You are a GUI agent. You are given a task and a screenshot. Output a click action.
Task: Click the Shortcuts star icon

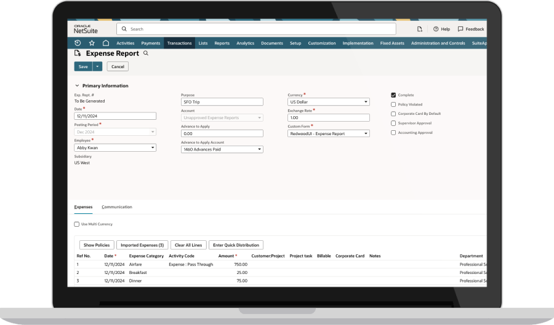coord(92,43)
